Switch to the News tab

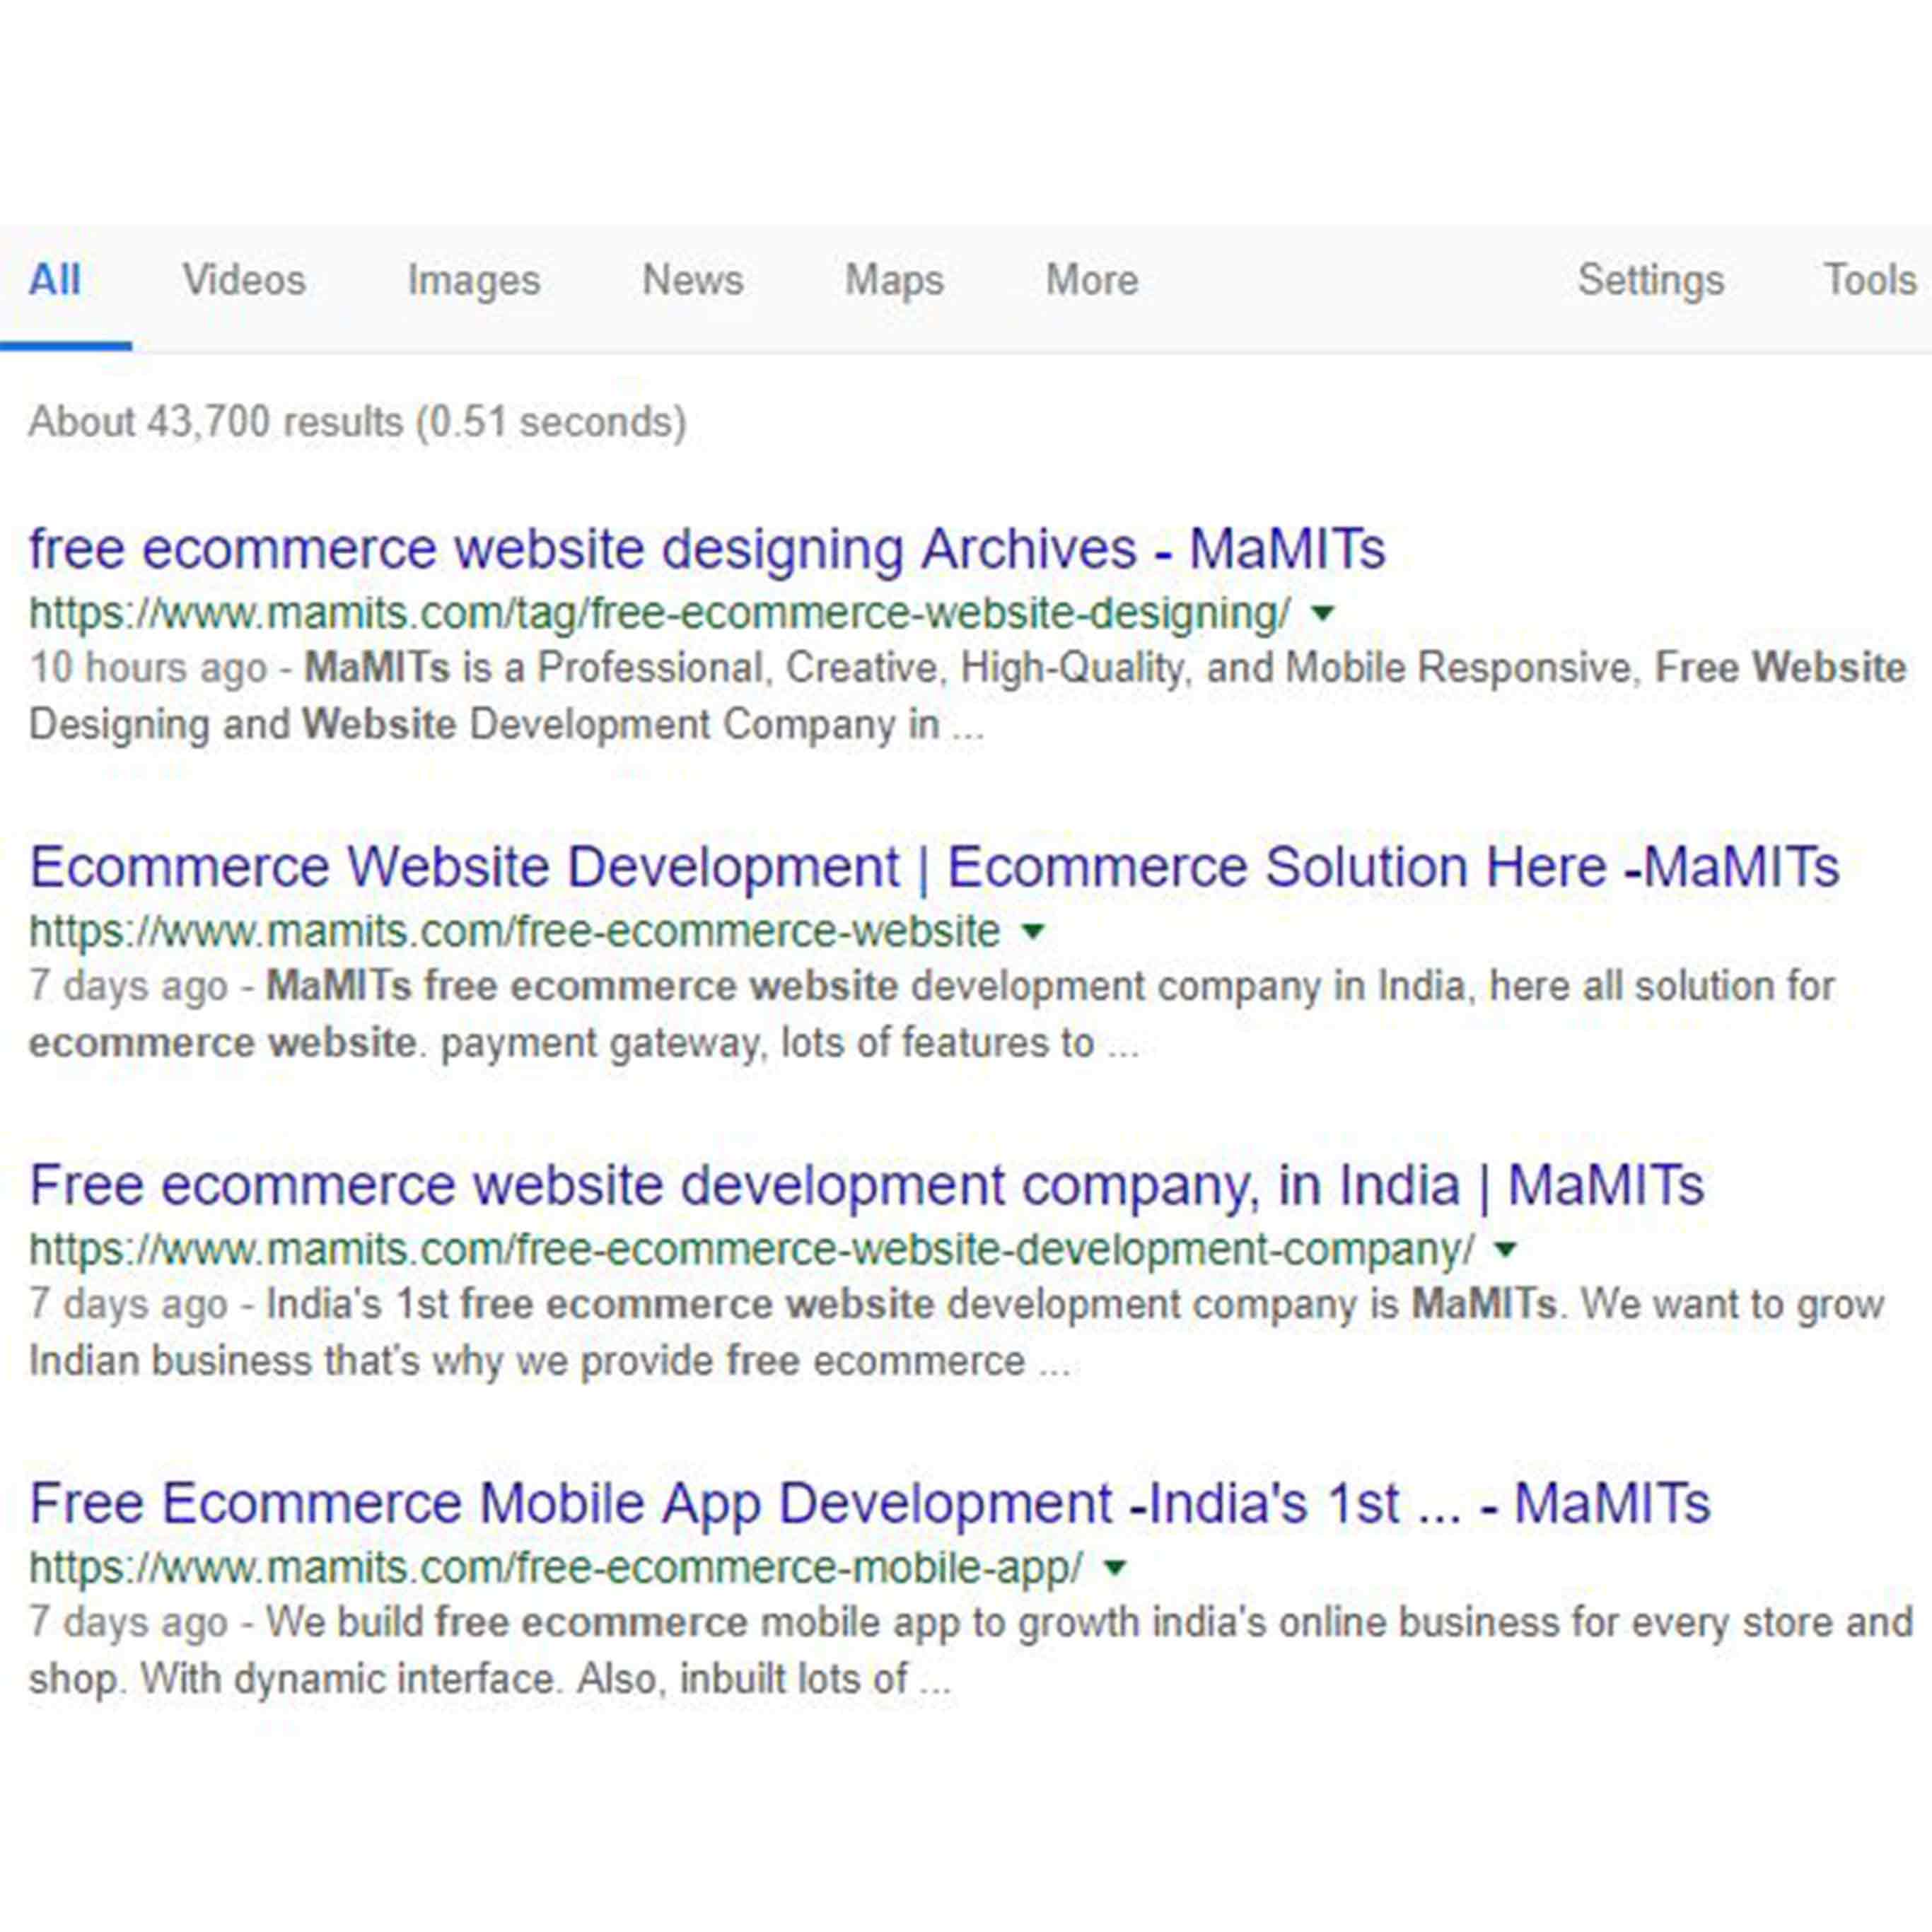[x=692, y=280]
